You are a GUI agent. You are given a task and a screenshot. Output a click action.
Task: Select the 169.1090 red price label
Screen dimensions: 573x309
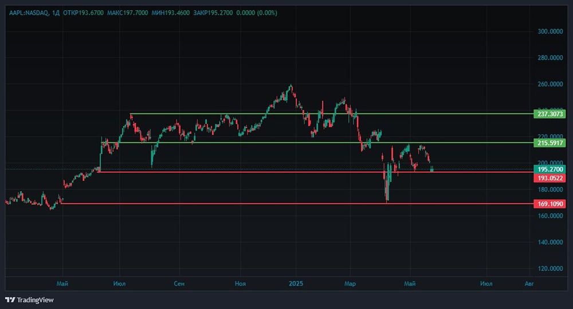point(550,204)
